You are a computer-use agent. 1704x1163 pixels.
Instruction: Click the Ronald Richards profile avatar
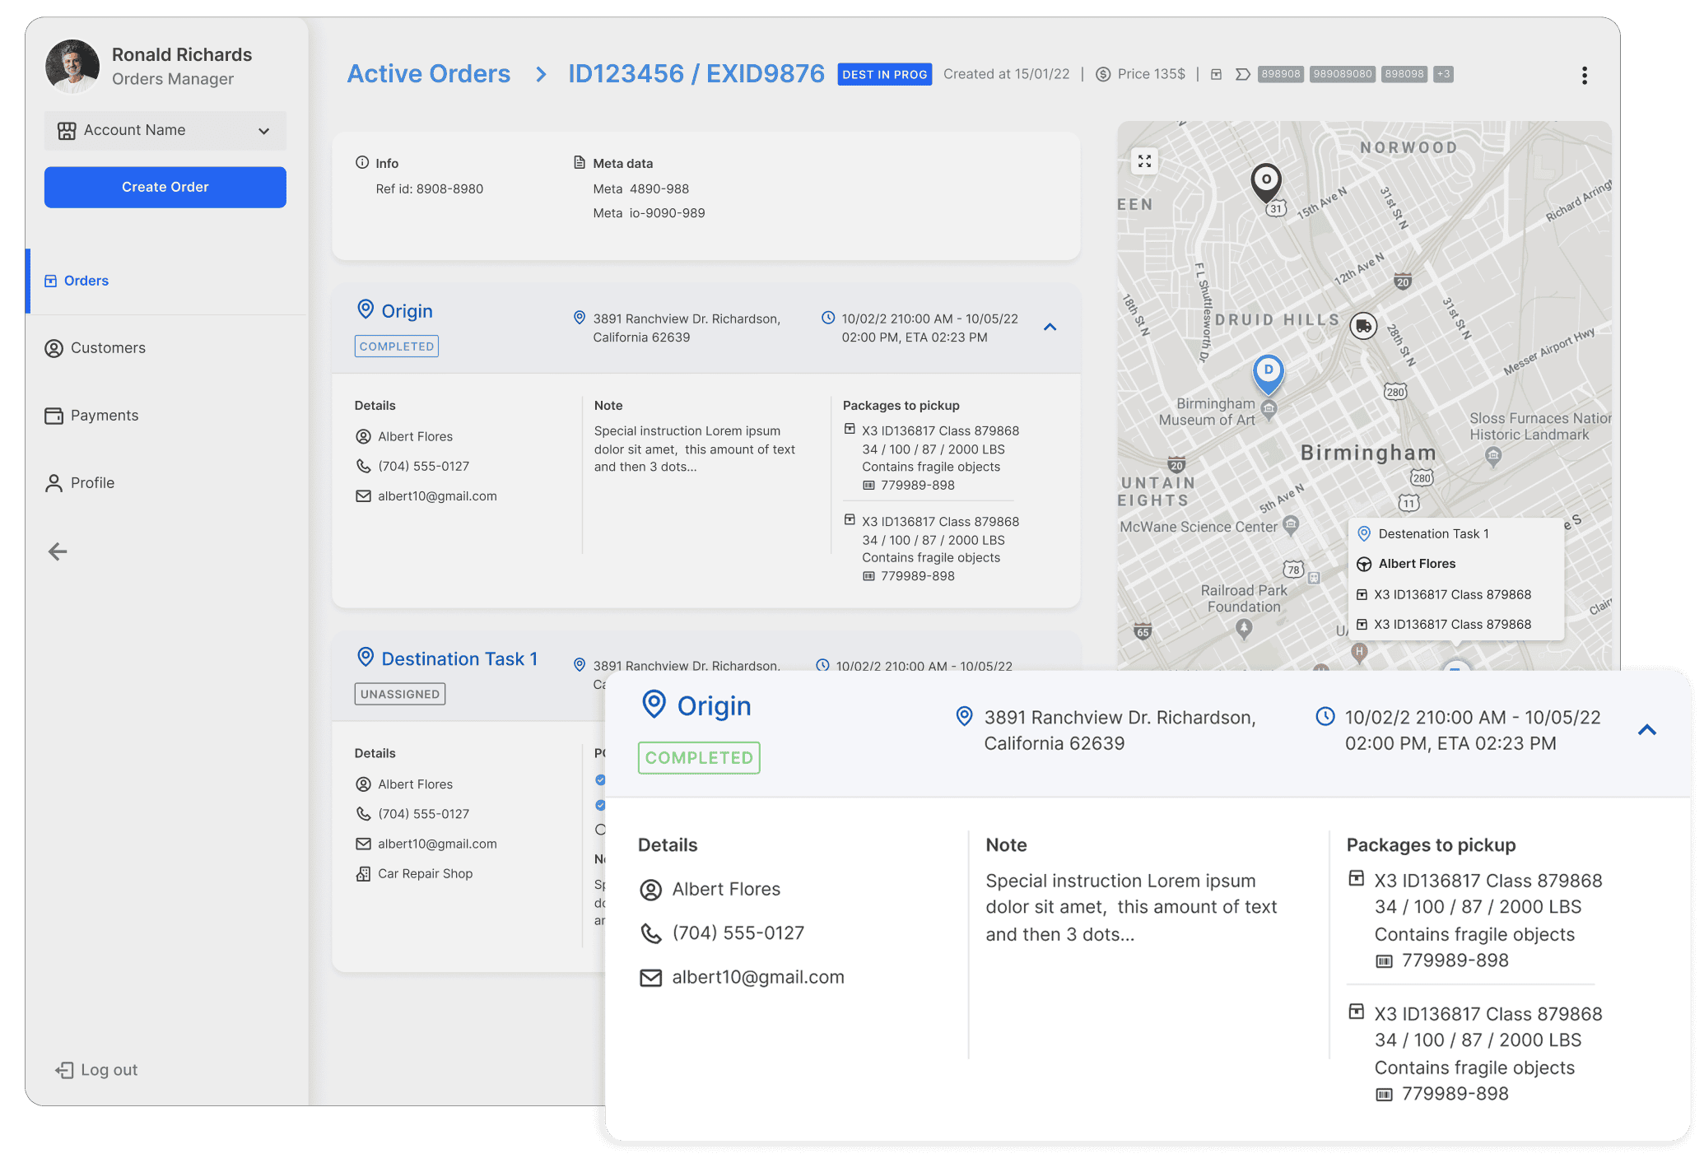click(72, 66)
